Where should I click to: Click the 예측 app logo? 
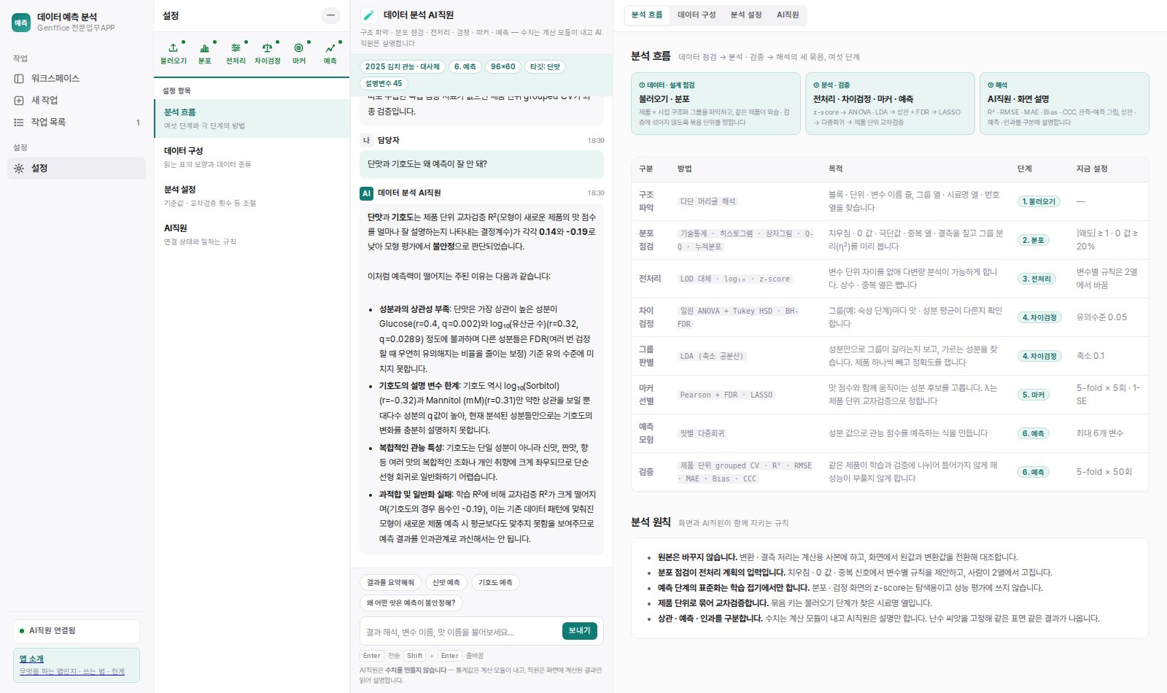tap(21, 22)
